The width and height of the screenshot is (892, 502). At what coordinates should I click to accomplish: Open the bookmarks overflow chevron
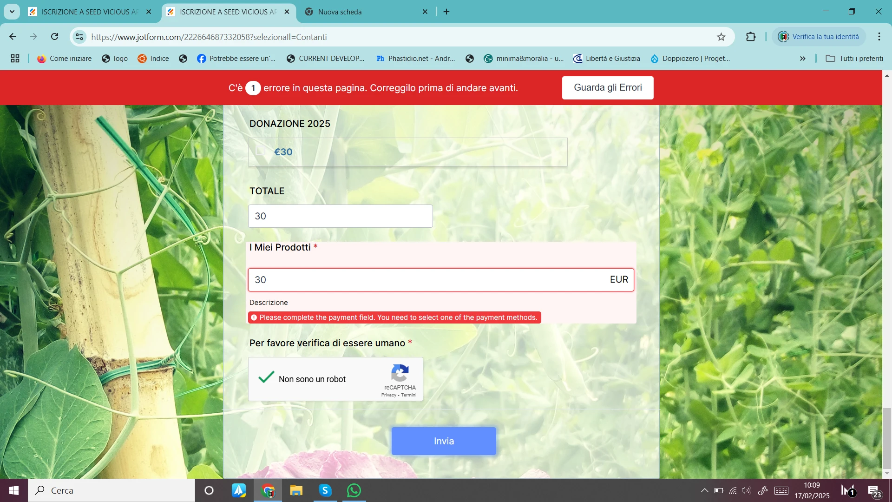[802, 59]
